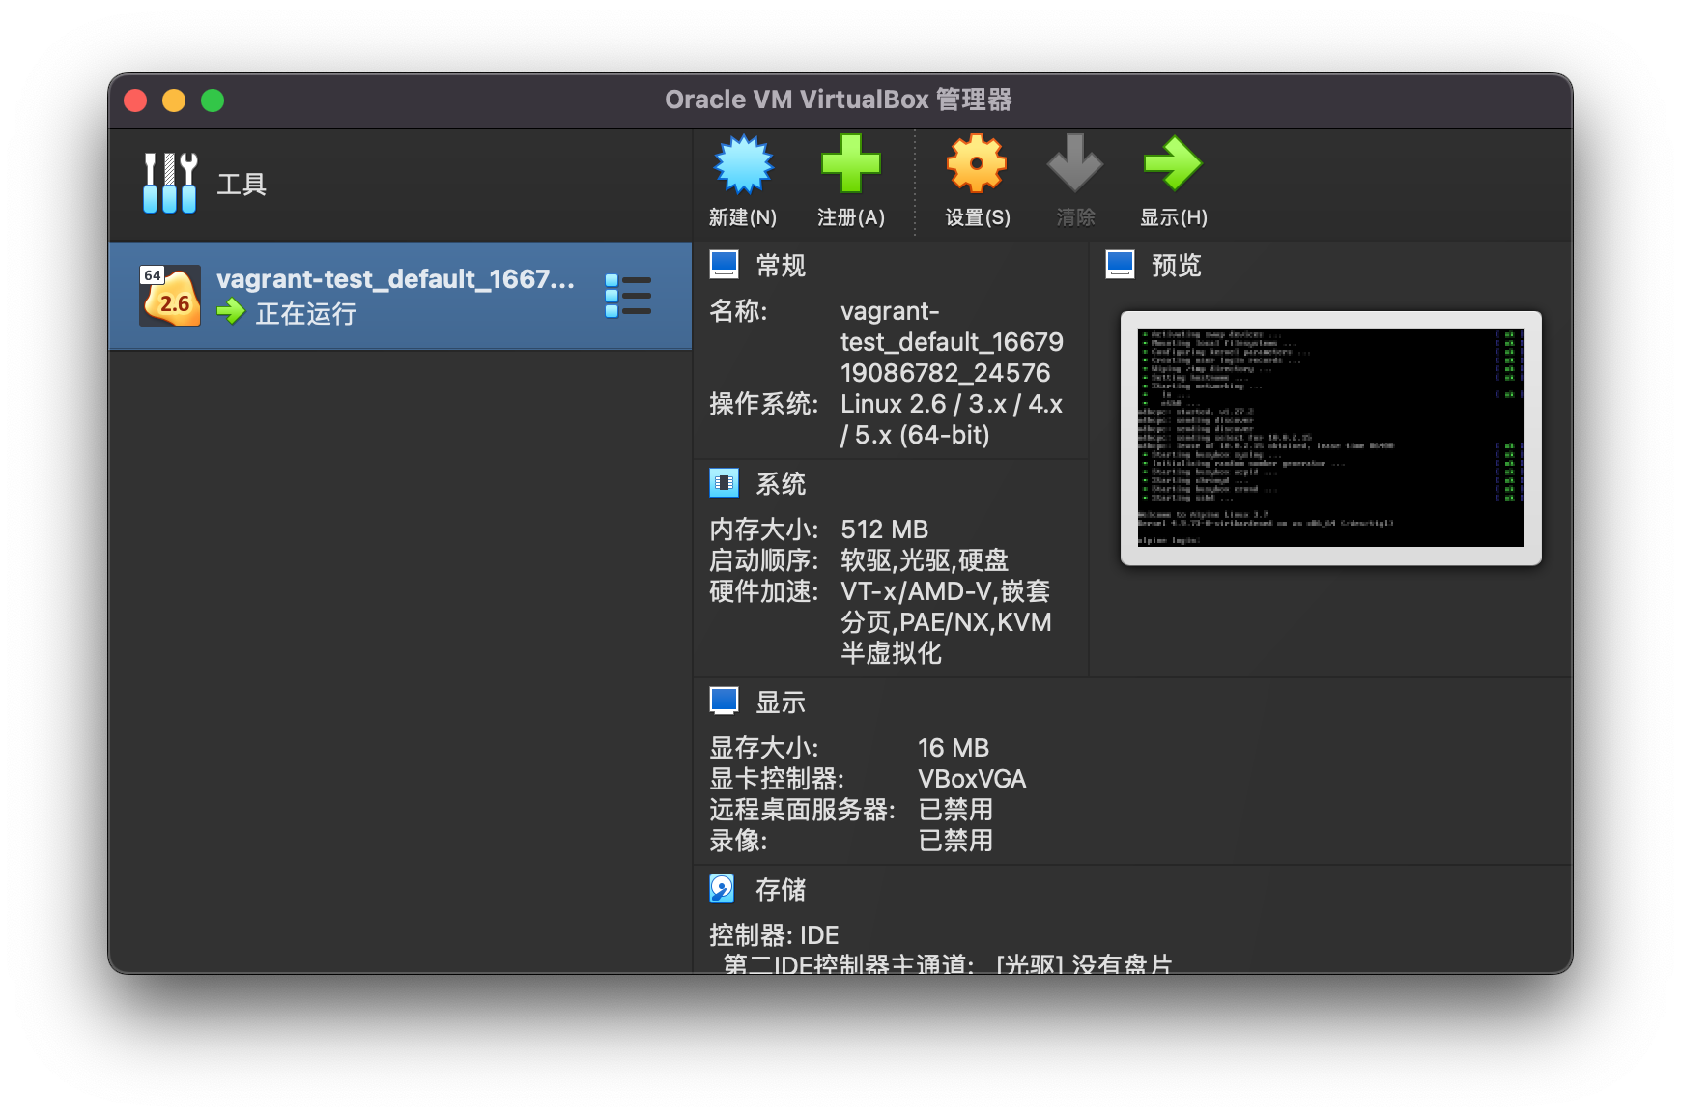The width and height of the screenshot is (1681, 1117).
Task: Click the recording (录像) 已禁用 value
Action: click(x=955, y=841)
